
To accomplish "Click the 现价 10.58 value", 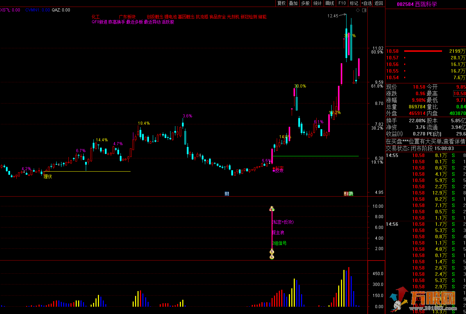I will 419,87.
